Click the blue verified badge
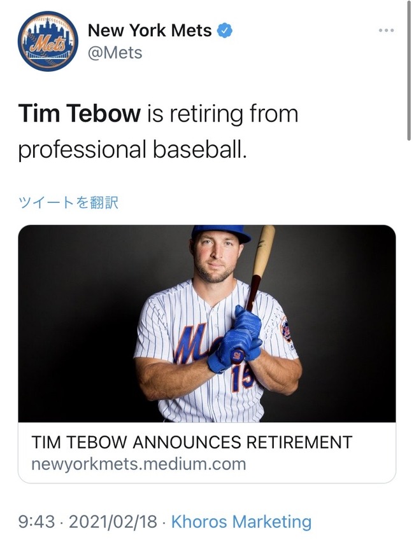This screenshot has height=547, width=414. pyautogui.click(x=225, y=31)
